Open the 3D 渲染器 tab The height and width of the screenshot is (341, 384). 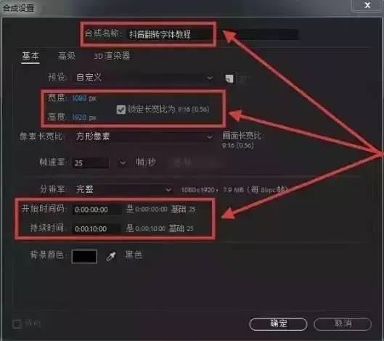112,56
